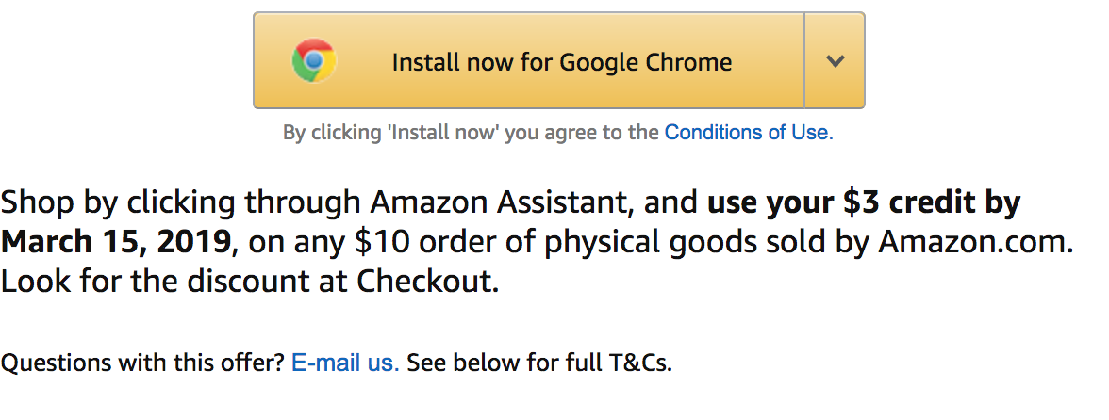Open the E-mail us link
The height and width of the screenshot is (420, 1109).
tap(345, 363)
